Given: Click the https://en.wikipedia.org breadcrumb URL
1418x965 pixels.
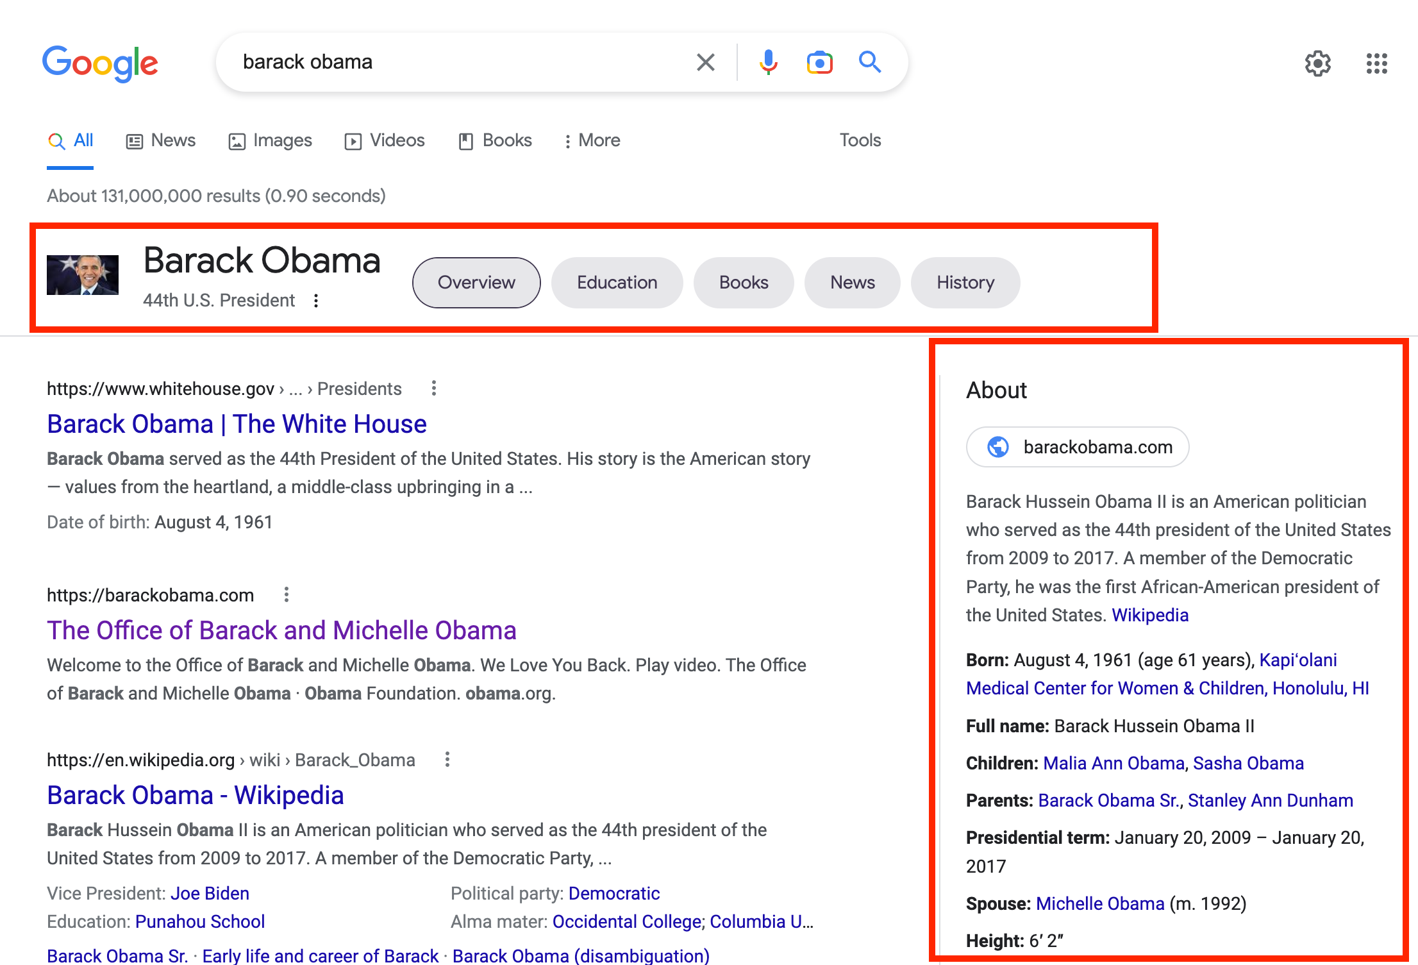Looking at the screenshot, I should tap(141, 760).
